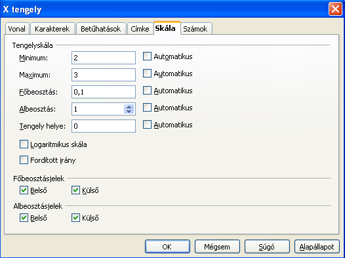Viewport: 345px width, 258px height.
Task: Reset values with Alapállapot button
Action: point(317,247)
